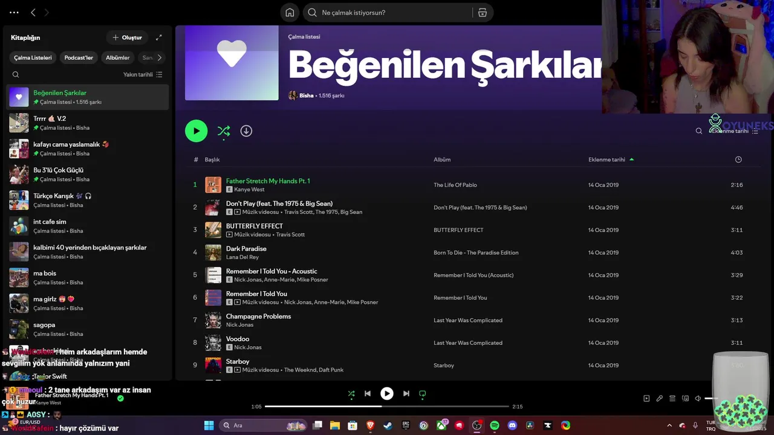Expand the library panel with the arrows icon
Viewport: 774px width, 435px height.
pos(159,37)
